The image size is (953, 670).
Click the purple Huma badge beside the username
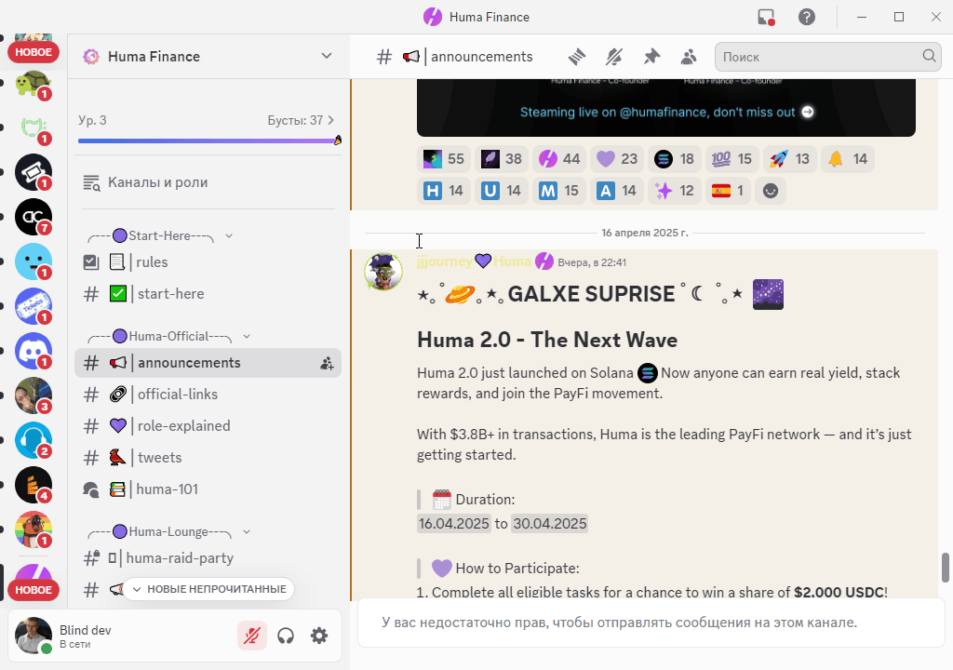tap(544, 261)
